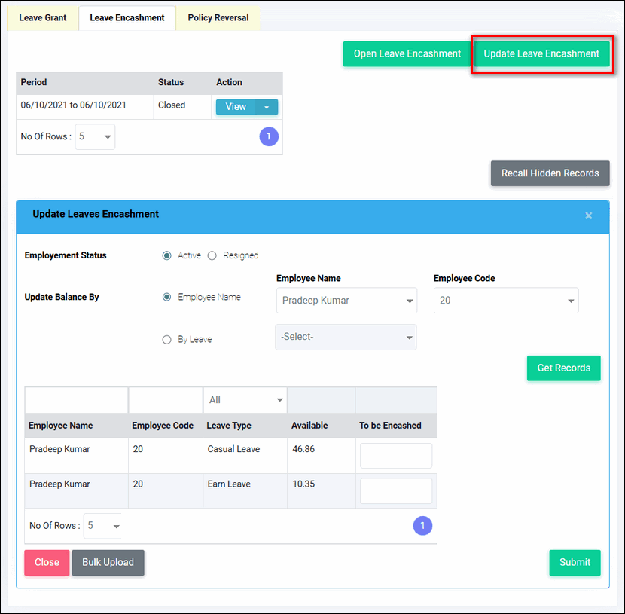Click the Bulk Upload button
This screenshot has width=625, height=614.
(108, 562)
